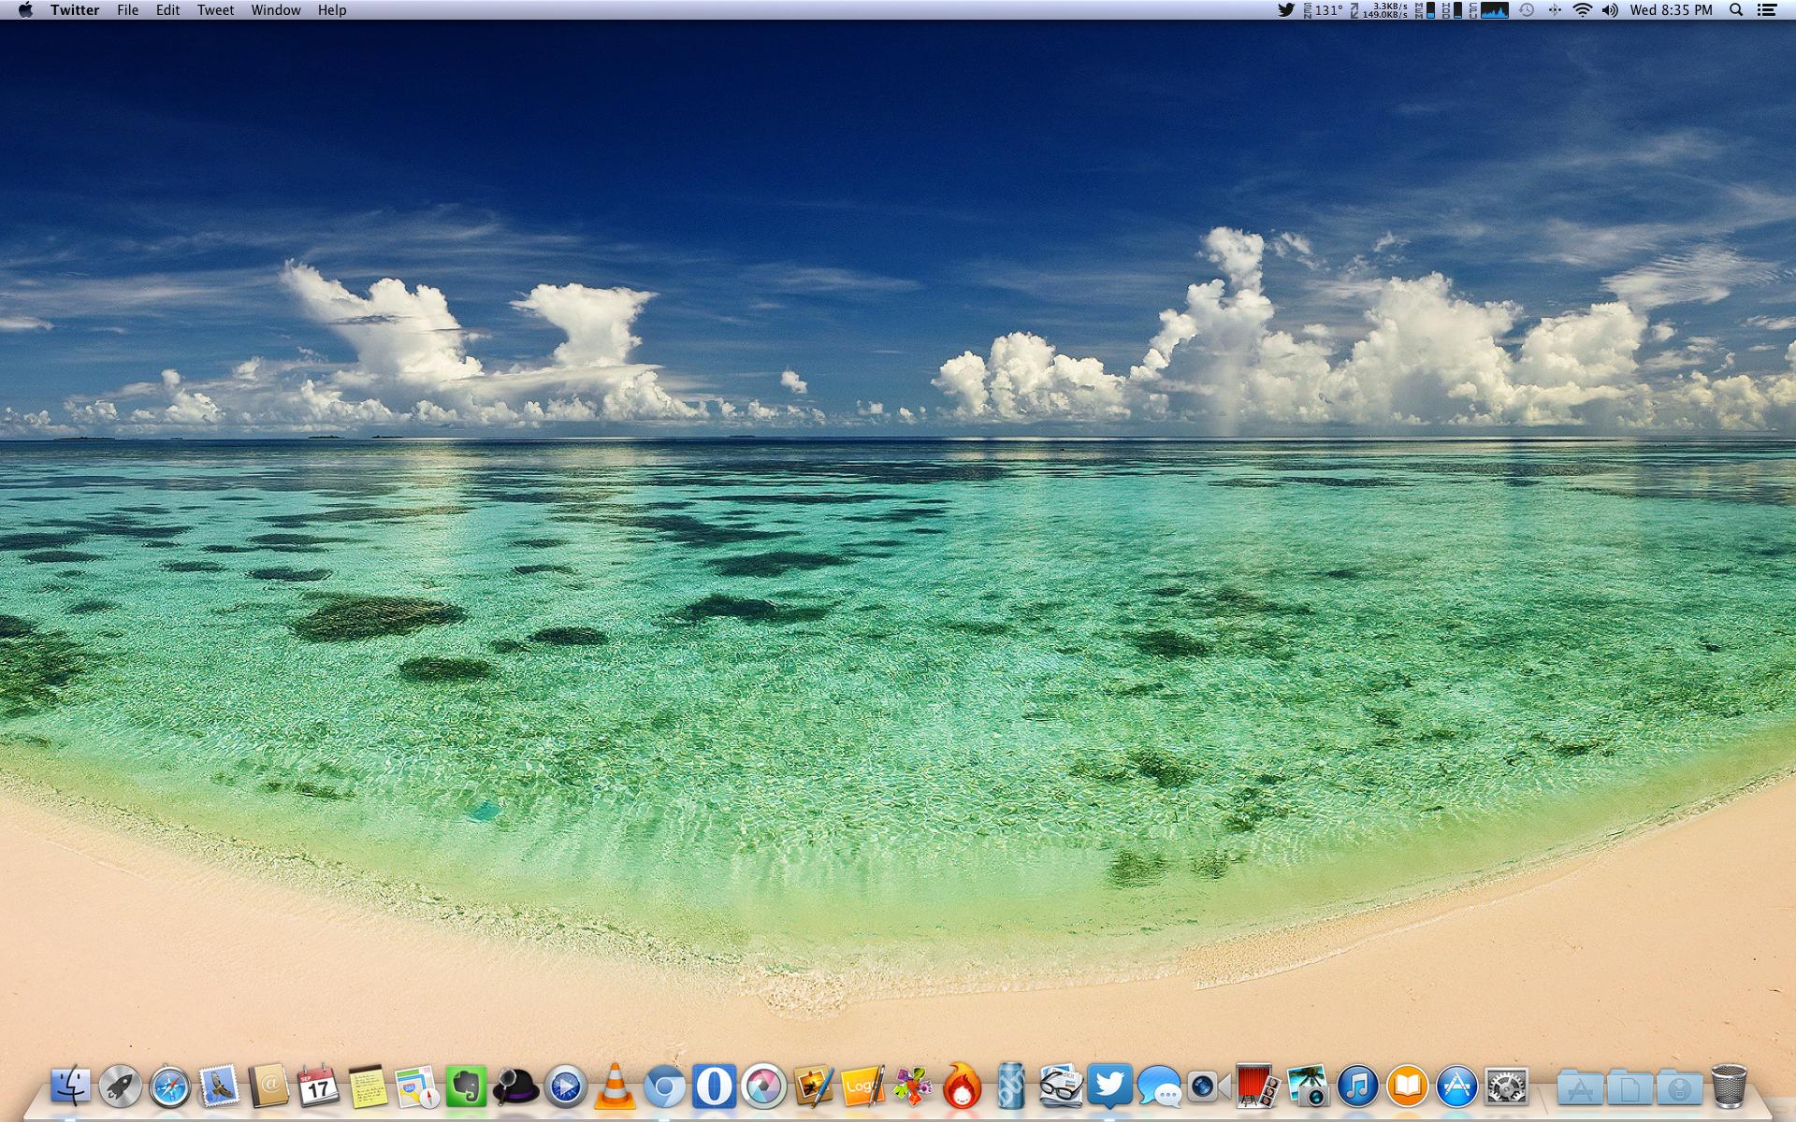Launch Safari from the dock
This screenshot has width=1796, height=1122.
pyautogui.click(x=169, y=1086)
